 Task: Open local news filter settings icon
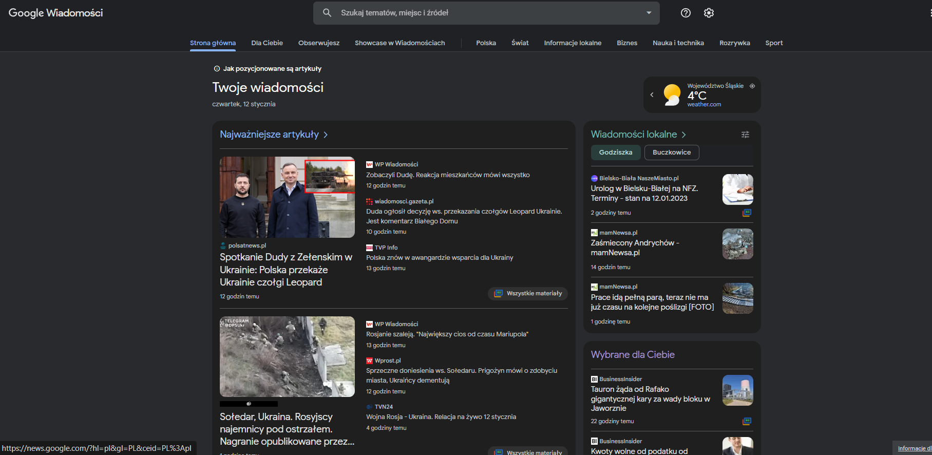745,135
